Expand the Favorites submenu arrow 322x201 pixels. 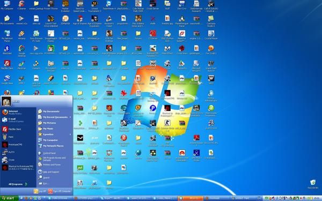70,135
